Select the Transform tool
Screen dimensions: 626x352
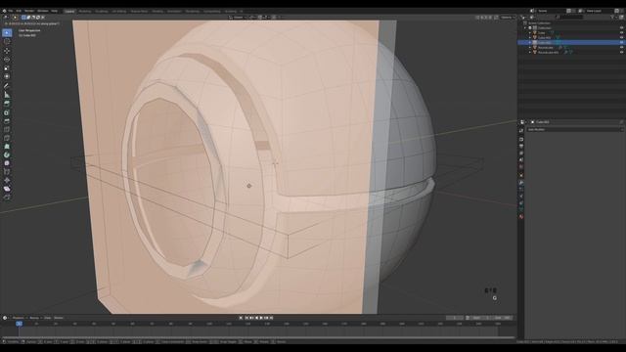point(7,76)
